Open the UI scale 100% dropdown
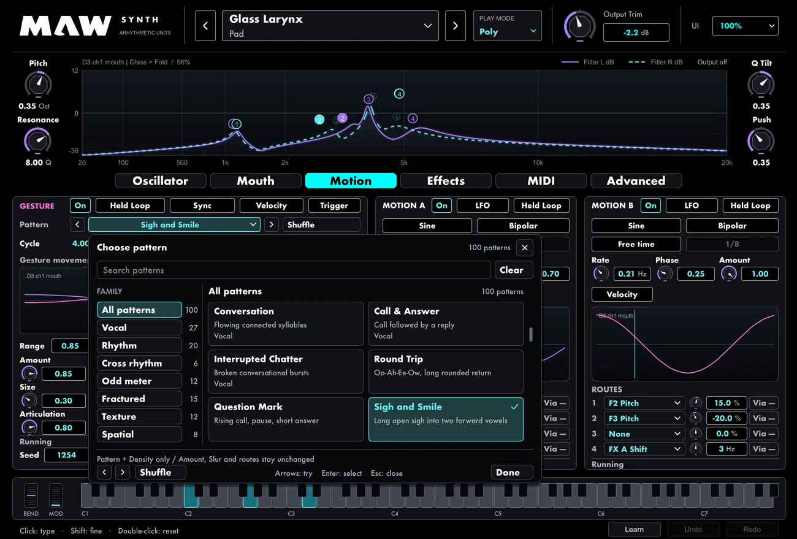Screen dimensions: 797x539 pos(745,26)
